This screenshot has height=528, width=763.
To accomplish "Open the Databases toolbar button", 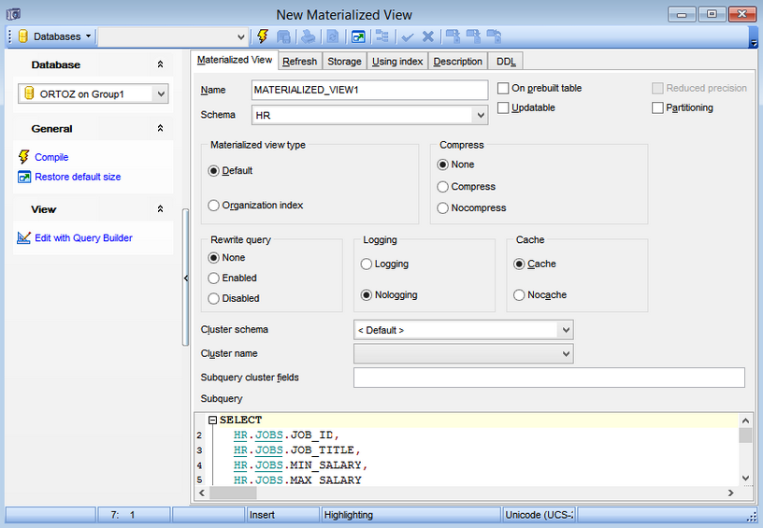I will tap(54, 36).
